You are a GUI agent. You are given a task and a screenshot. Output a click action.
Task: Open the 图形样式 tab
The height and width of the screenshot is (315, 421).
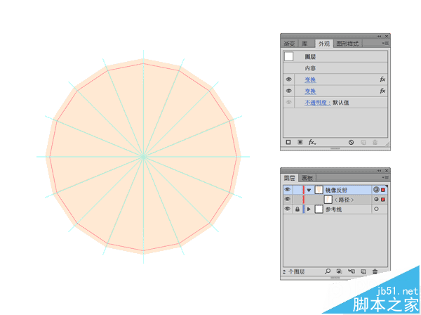(x=347, y=44)
